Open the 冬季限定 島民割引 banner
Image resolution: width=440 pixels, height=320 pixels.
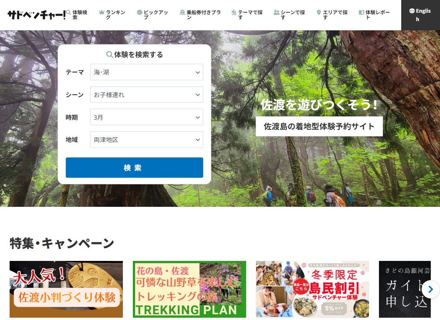coord(312,289)
